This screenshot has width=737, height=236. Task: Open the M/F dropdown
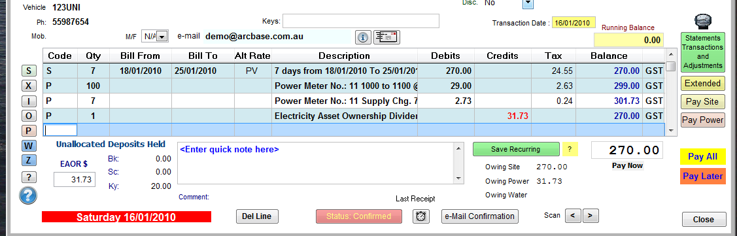click(x=162, y=36)
